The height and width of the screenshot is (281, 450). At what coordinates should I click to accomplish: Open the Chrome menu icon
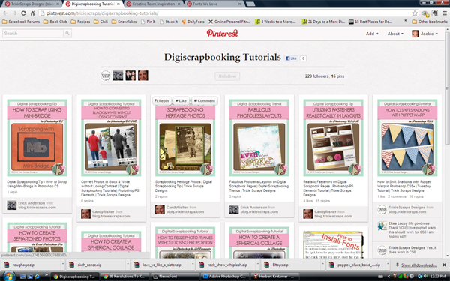[x=445, y=13]
